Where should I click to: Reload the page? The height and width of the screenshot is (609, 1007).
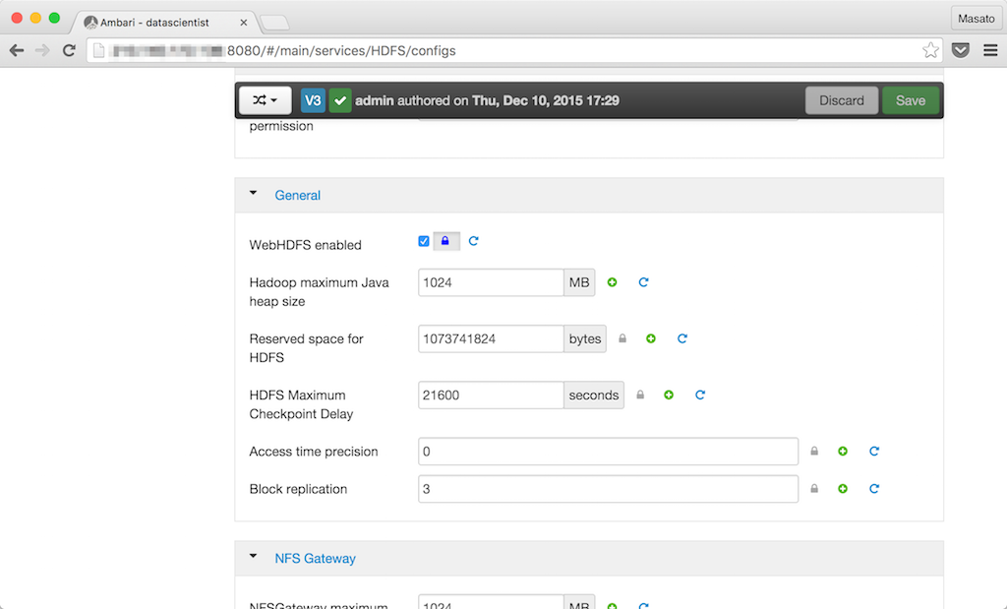point(69,50)
